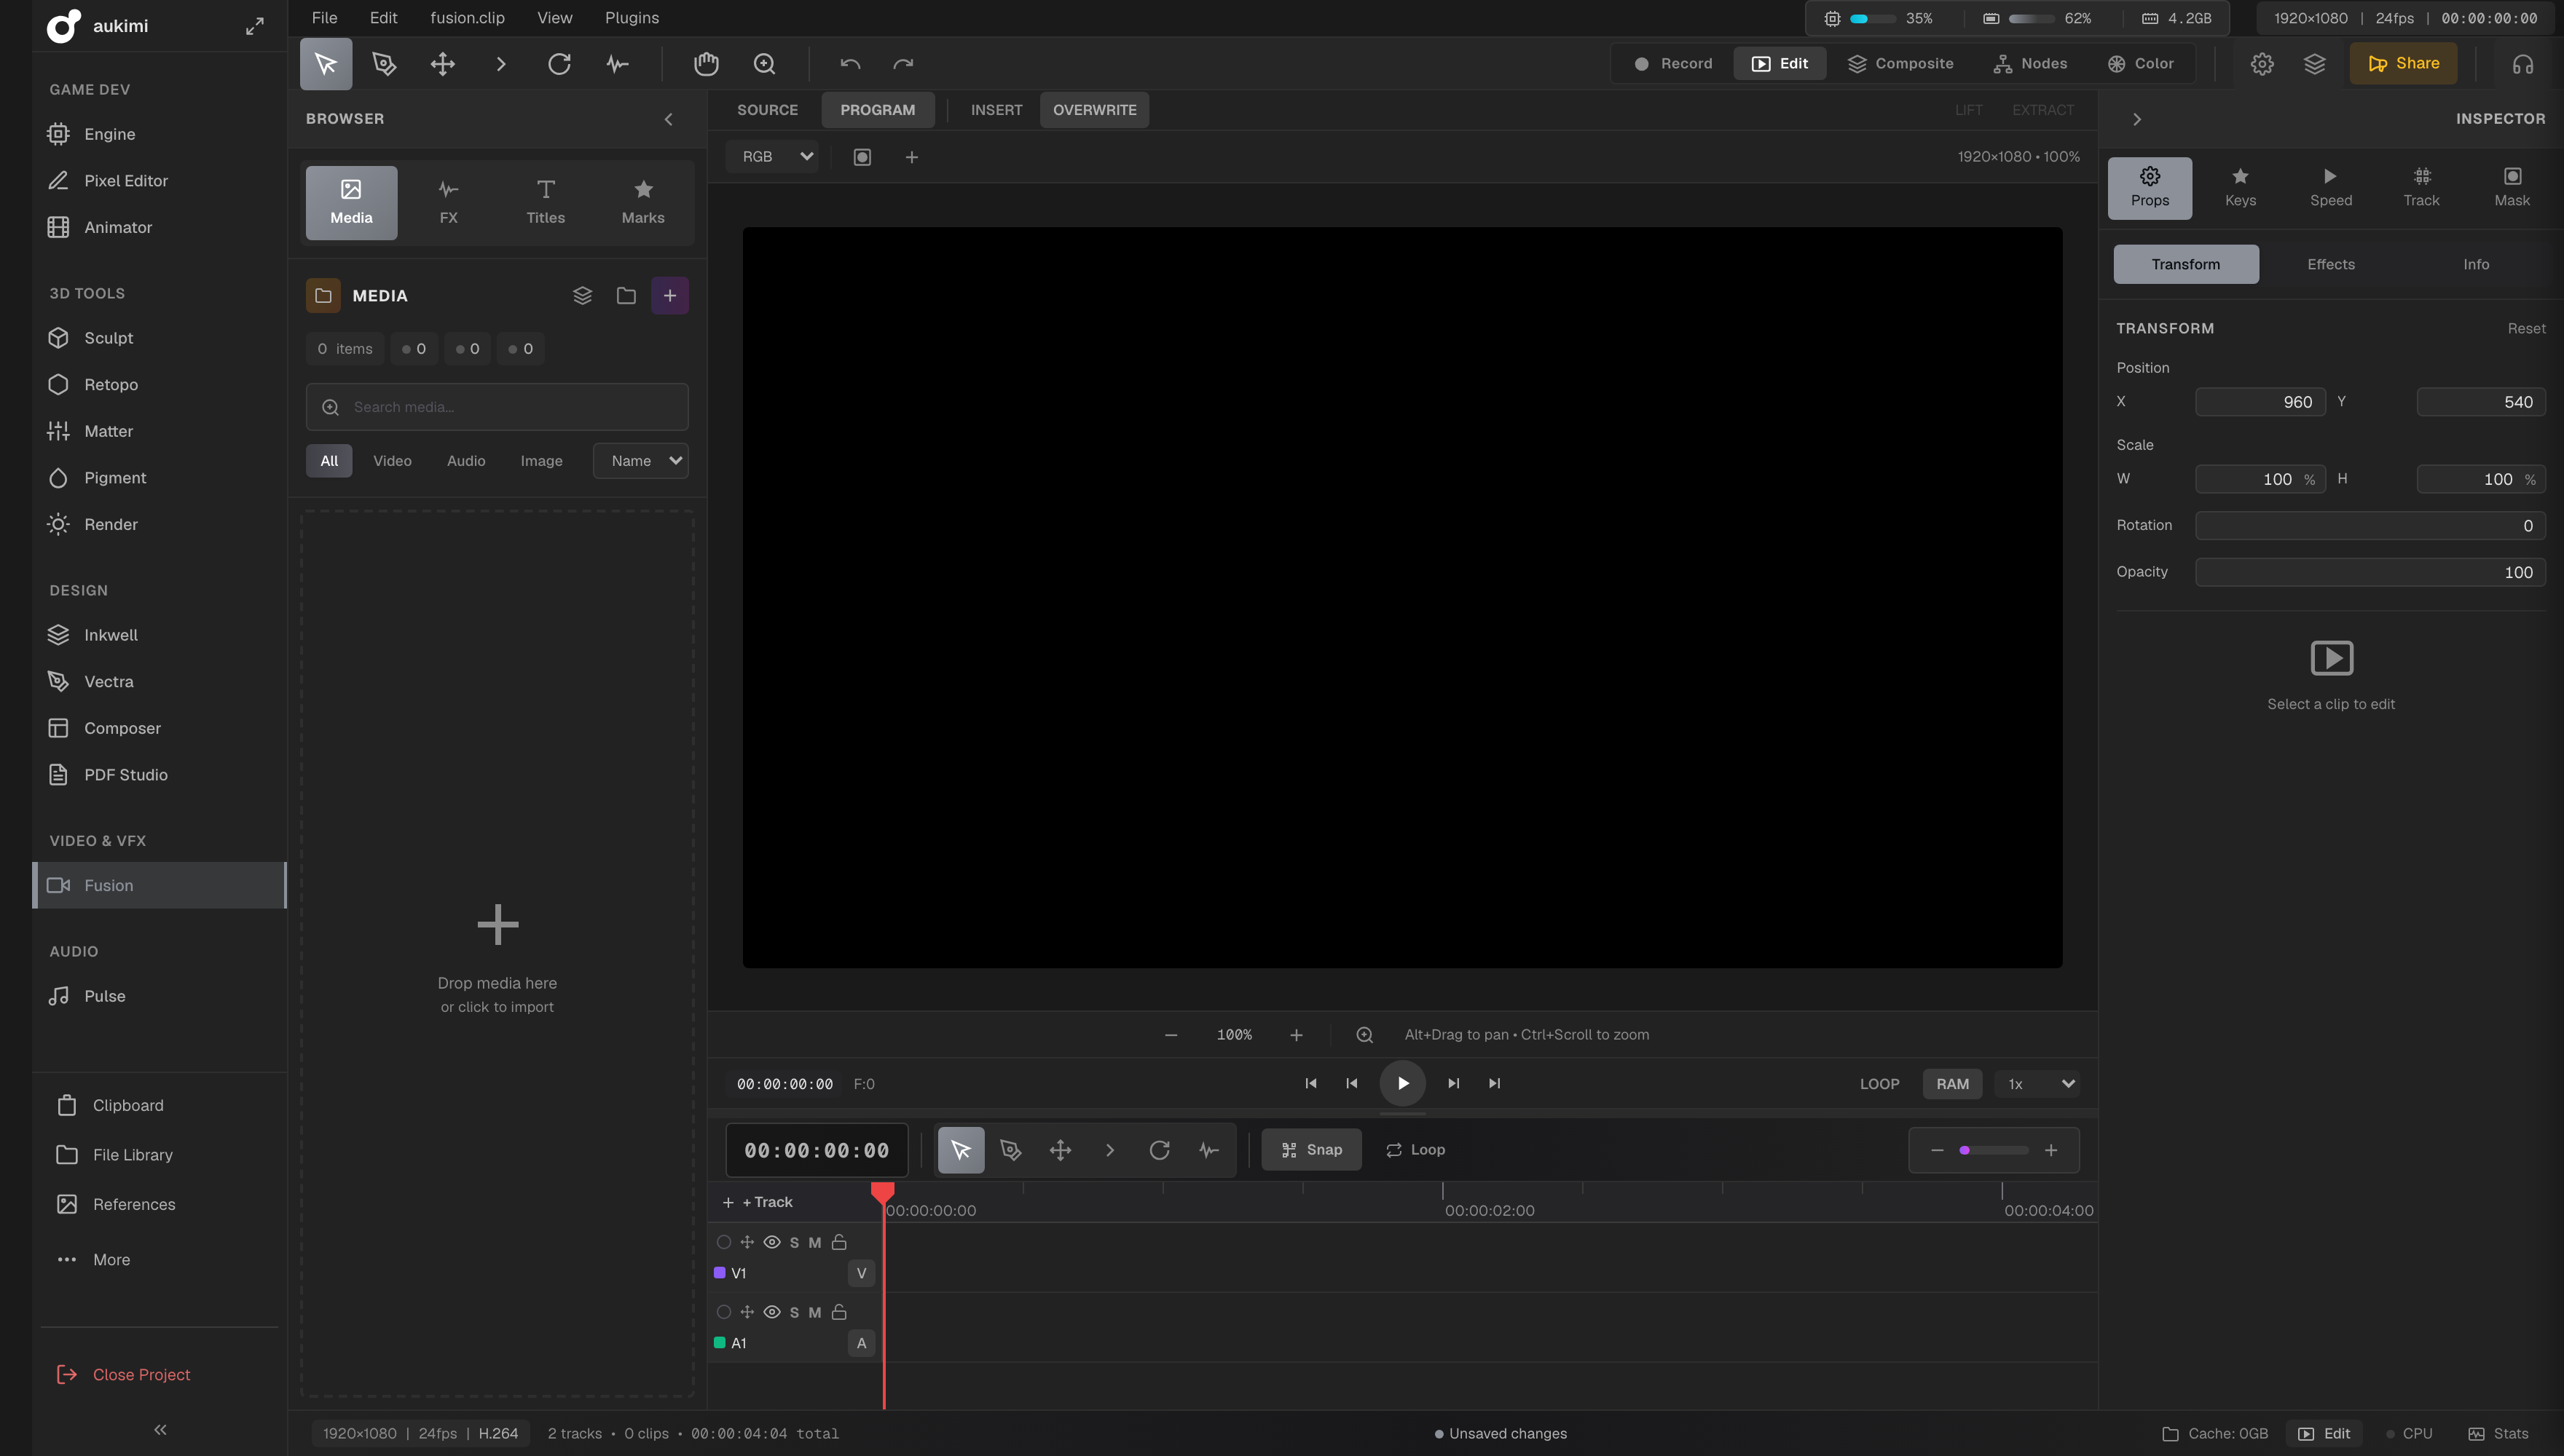
Task: Collapse the INSPECTOR panel chevron
Action: tap(2137, 119)
